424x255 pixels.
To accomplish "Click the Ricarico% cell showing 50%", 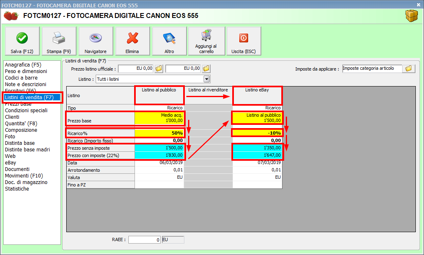I will [x=159, y=133].
